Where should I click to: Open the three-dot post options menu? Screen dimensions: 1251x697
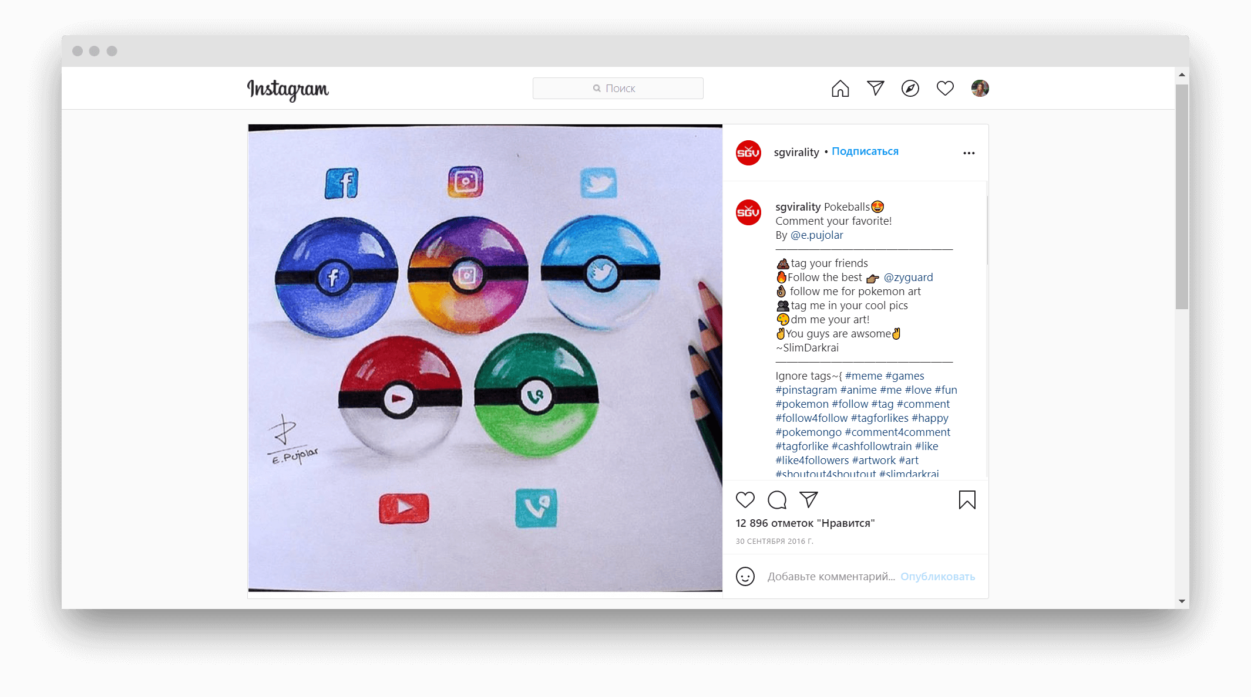point(968,153)
